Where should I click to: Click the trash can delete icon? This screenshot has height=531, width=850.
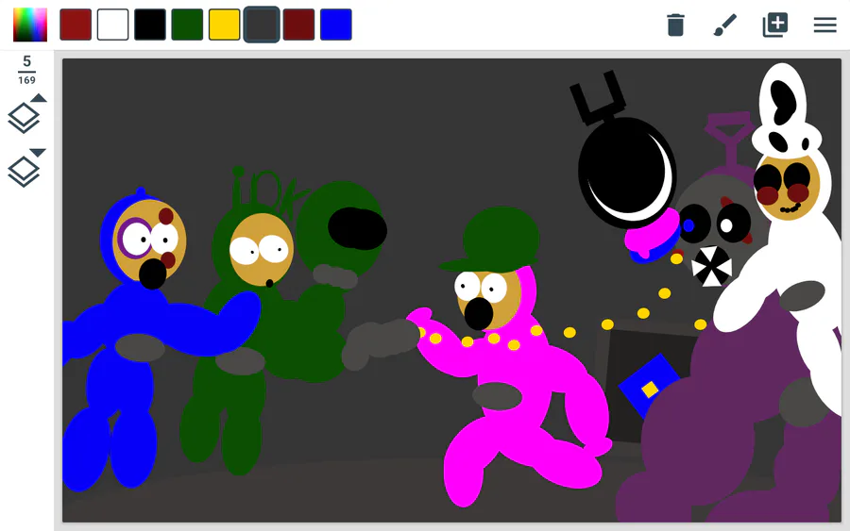(x=675, y=25)
